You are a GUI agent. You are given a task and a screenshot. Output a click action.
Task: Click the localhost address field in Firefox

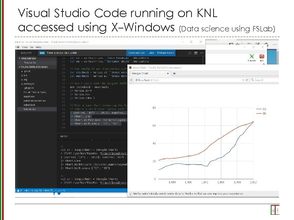[188, 80]
